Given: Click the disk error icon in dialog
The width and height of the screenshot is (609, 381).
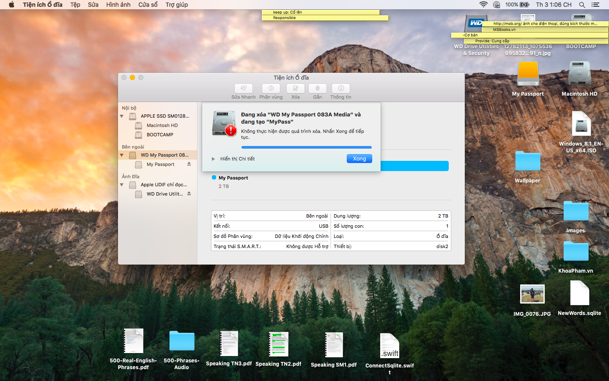Looking at the screenshot, I should click(224, 123).
